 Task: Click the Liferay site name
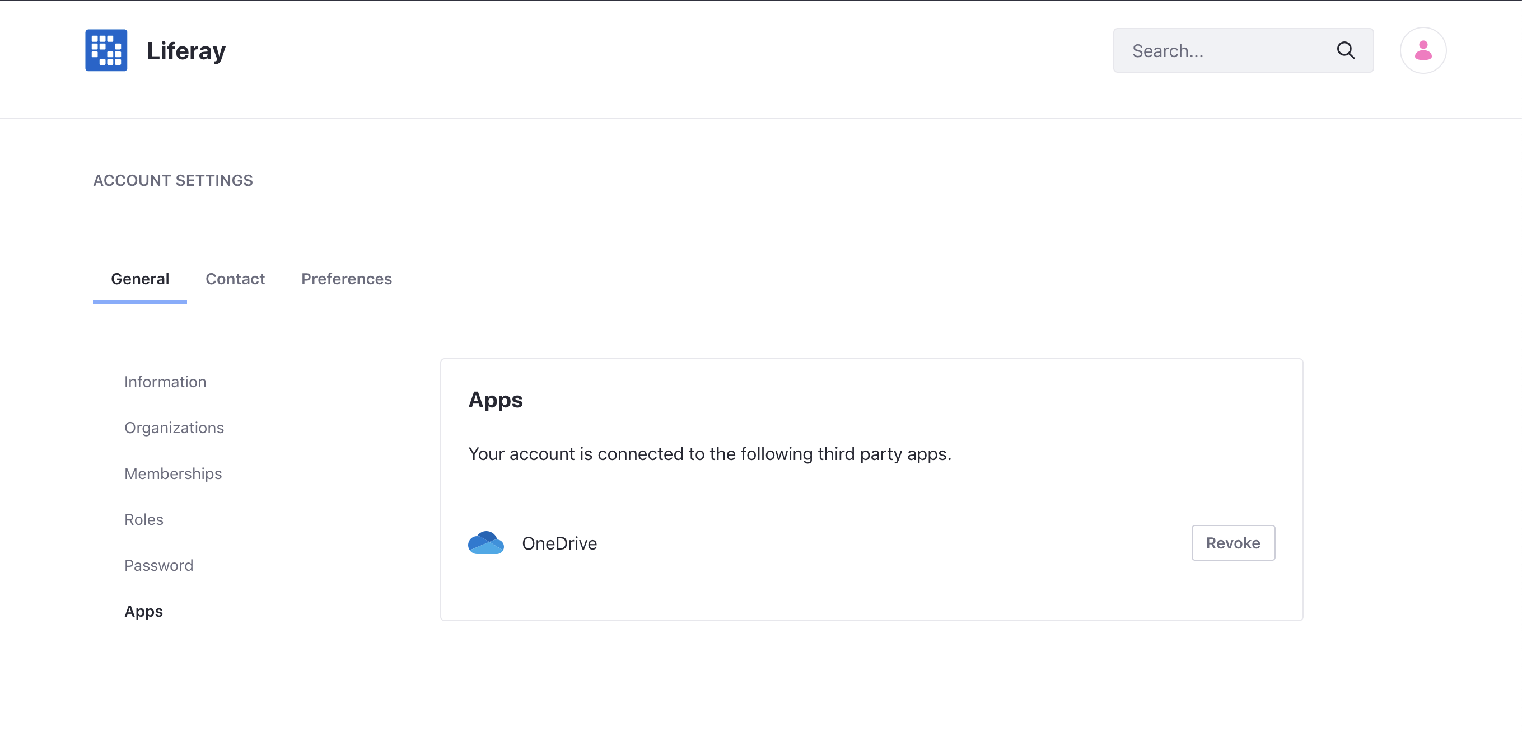click(x=186, y=51)
